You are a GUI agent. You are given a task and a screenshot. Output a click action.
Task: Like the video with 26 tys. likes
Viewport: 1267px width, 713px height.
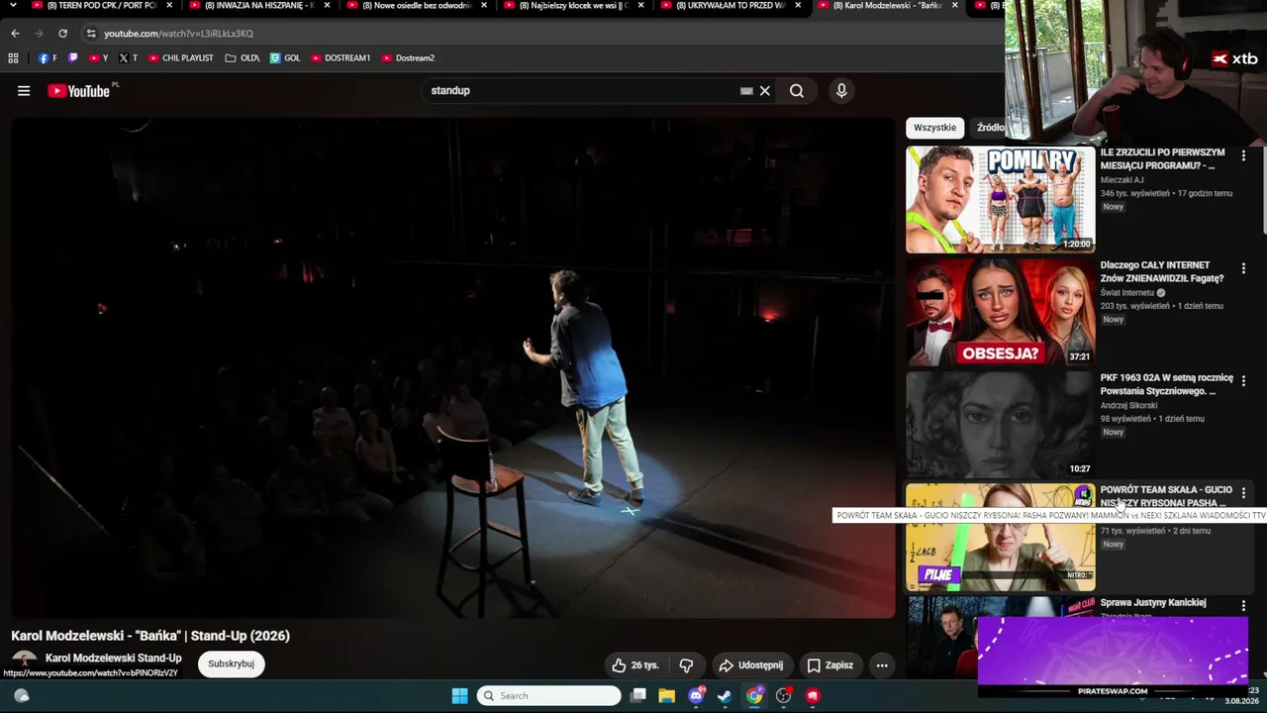coord(634,665)
